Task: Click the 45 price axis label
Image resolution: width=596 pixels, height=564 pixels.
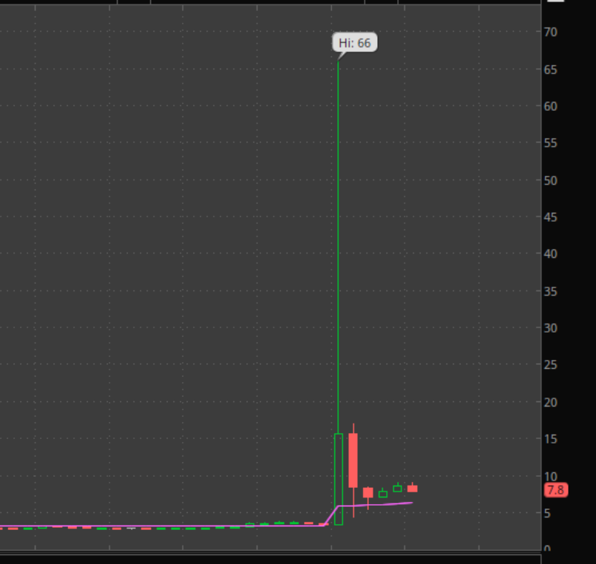Action: tap(550, 217)
